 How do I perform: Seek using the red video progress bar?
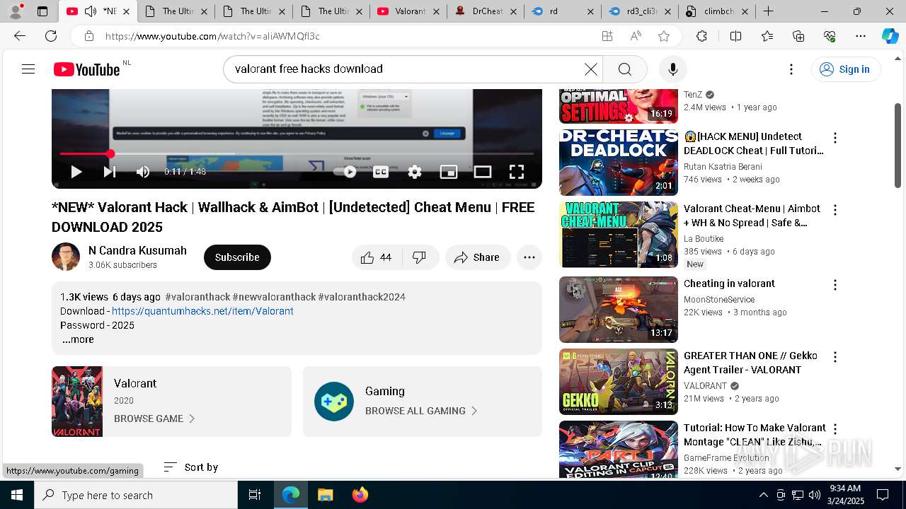297,153
